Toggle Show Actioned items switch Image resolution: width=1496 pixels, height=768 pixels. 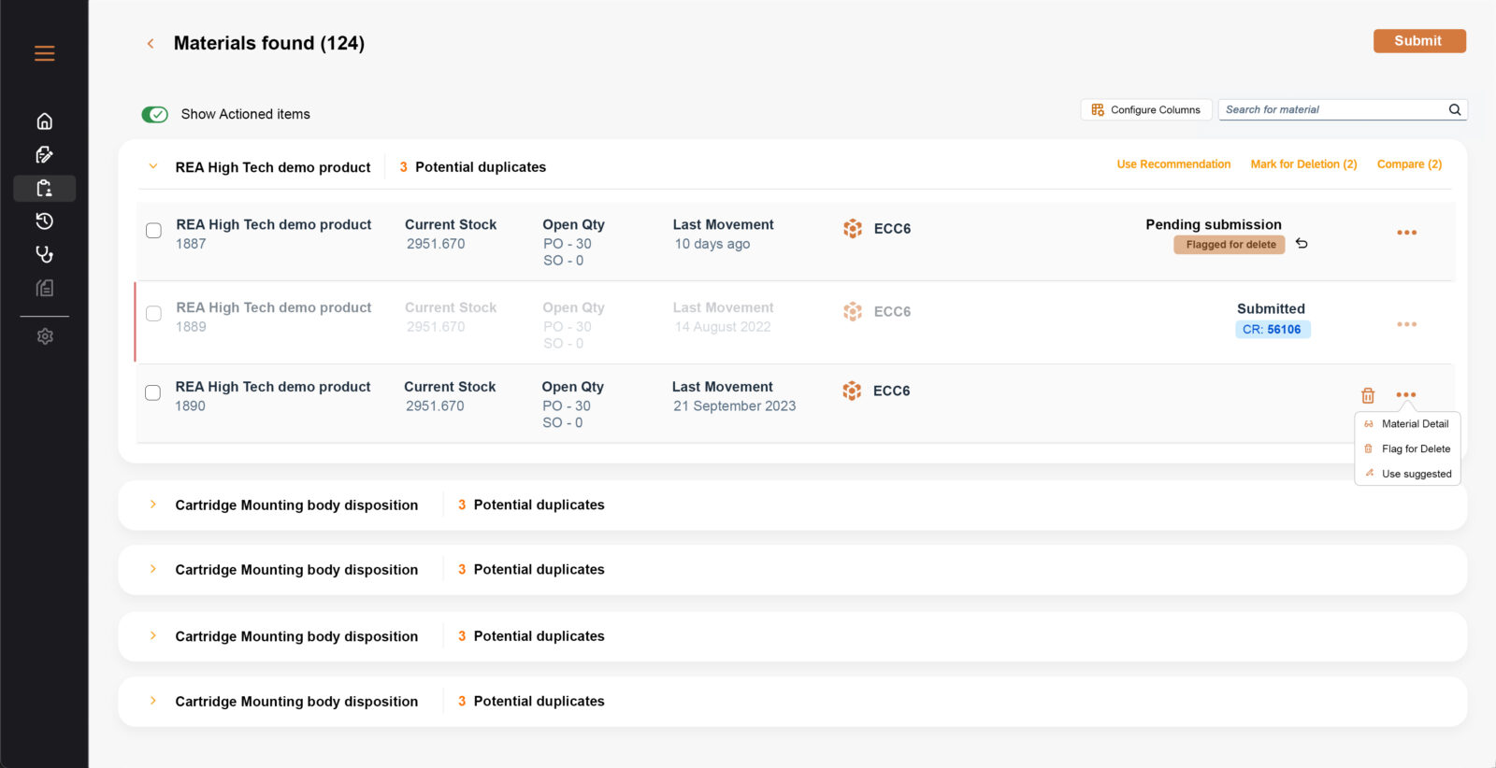coord(154,114)
